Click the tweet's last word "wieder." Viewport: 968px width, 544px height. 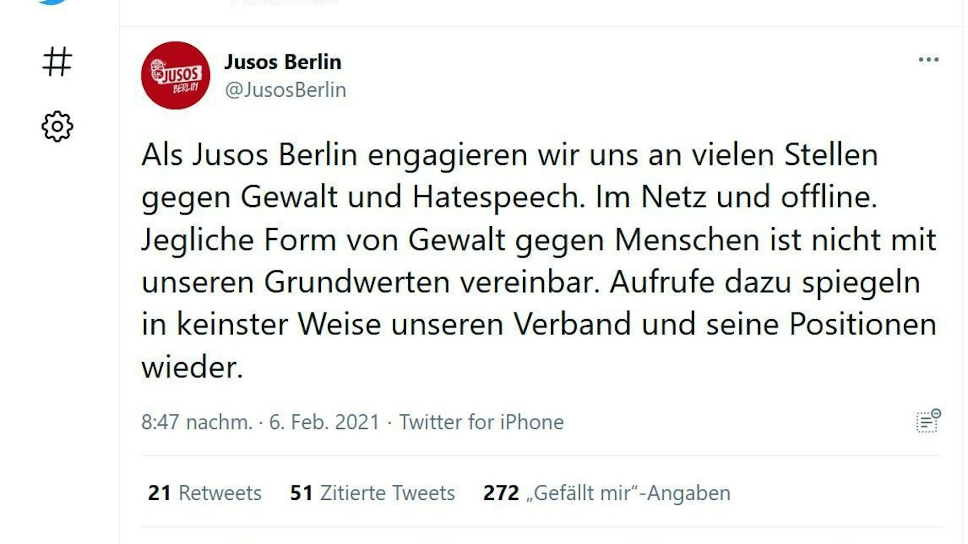coord(192,367)
